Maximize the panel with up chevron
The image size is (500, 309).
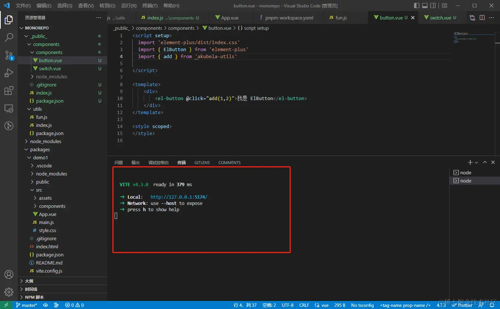click(485, 162)
